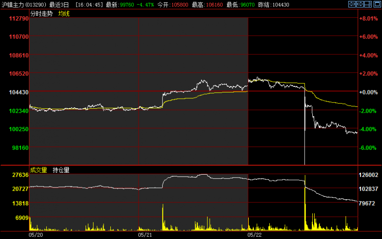Image resolution: width=382 pixels, height=239 pixels.
Task: Toggle the 均线 average line legend
Action: click(64, 14)
